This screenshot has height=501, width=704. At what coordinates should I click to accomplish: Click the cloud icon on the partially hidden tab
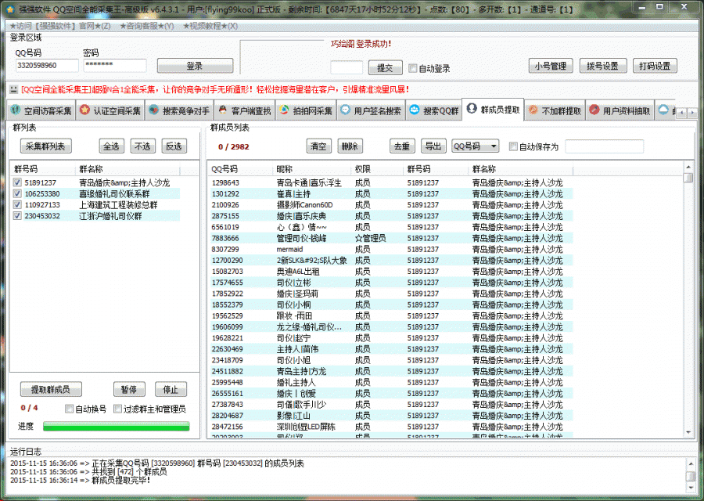tap(663, 110)
